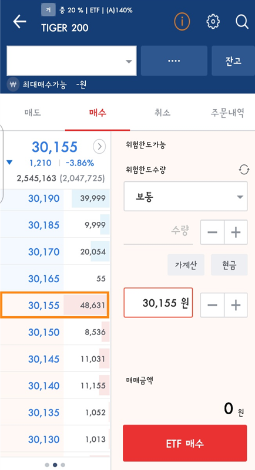Tap the search magnifier icon

[x=242, y=22]
